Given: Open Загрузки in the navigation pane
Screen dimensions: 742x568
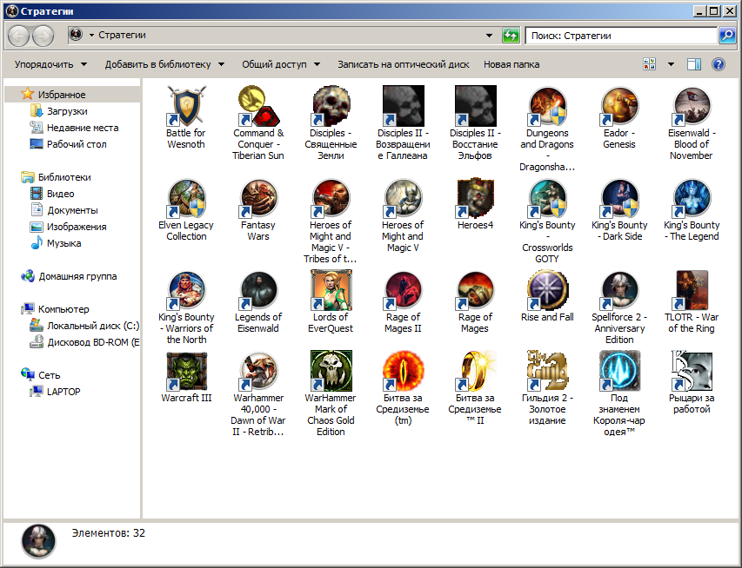Looking at the screenshot, I should (58, 111).
